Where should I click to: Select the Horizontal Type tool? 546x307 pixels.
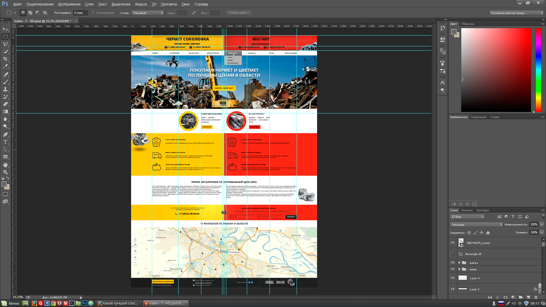click(x=5, y=142)
